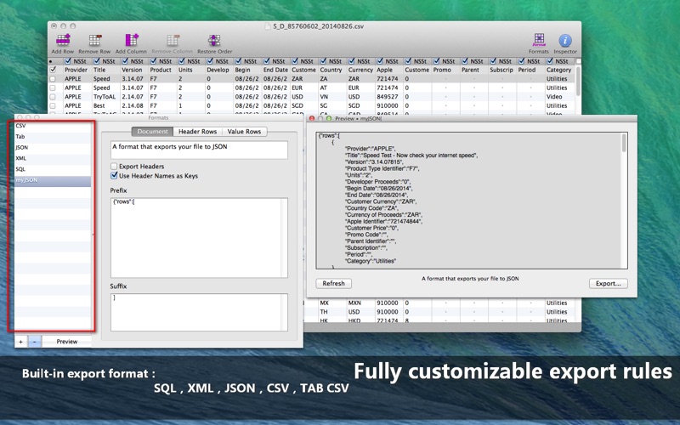
Task: Check the row checkbox for APPLE TryToAL
Action: coord(53,97)
